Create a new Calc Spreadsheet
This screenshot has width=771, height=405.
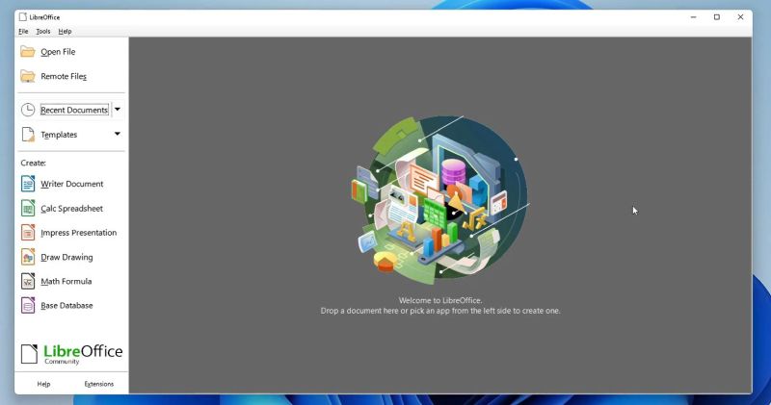click(x=71, y=208)
